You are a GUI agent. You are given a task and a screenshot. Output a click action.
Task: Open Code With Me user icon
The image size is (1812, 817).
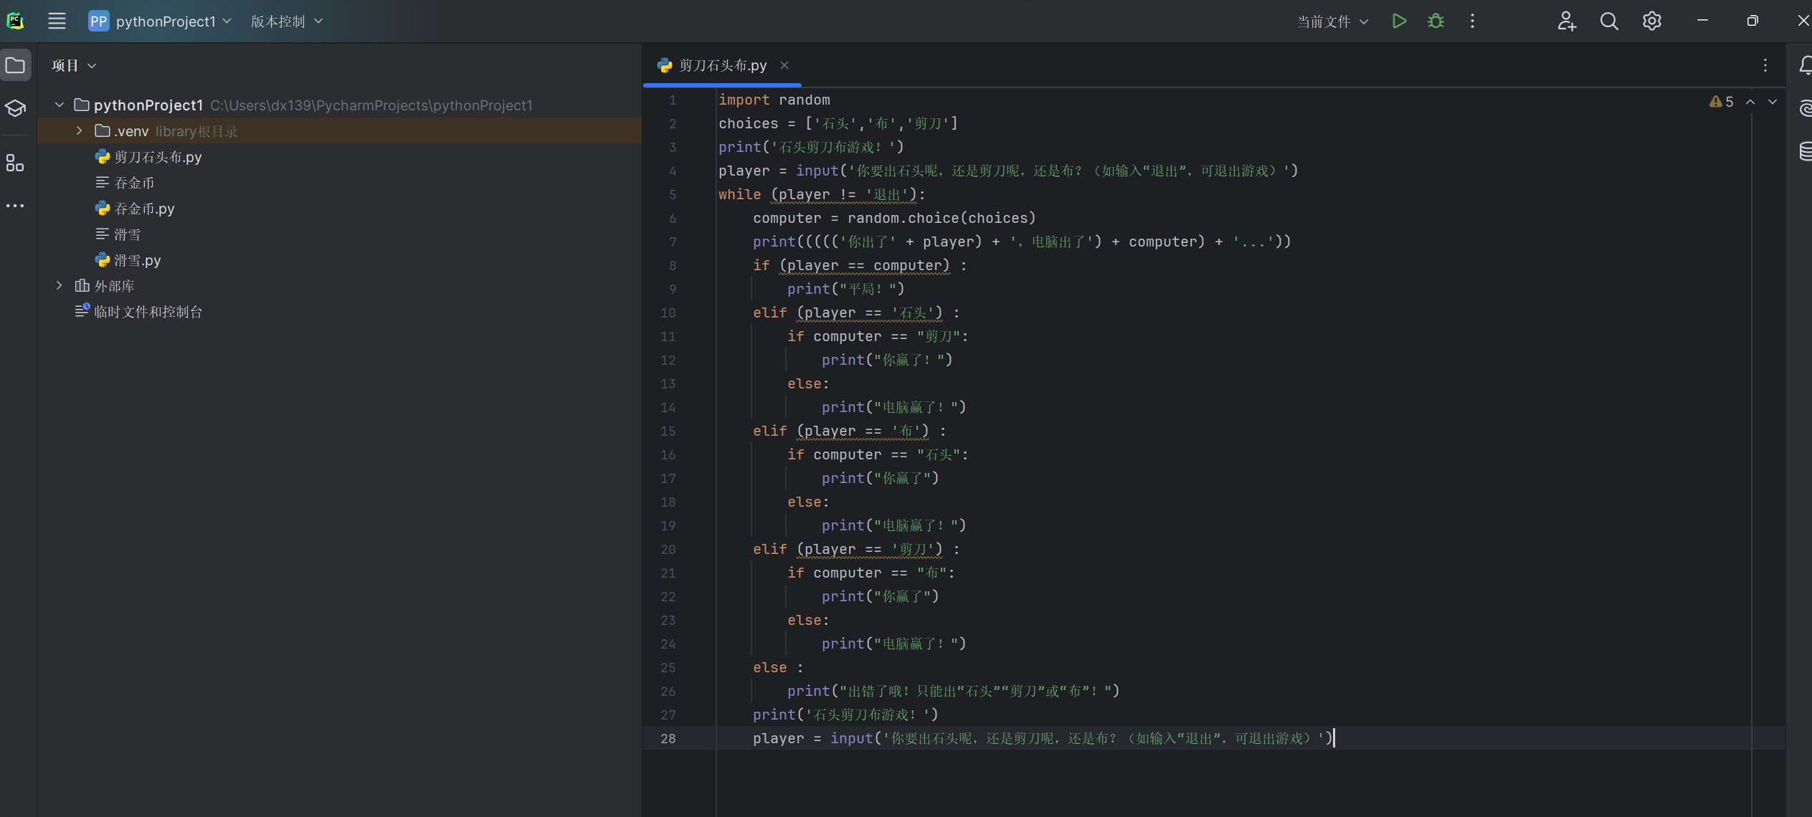1567,21
